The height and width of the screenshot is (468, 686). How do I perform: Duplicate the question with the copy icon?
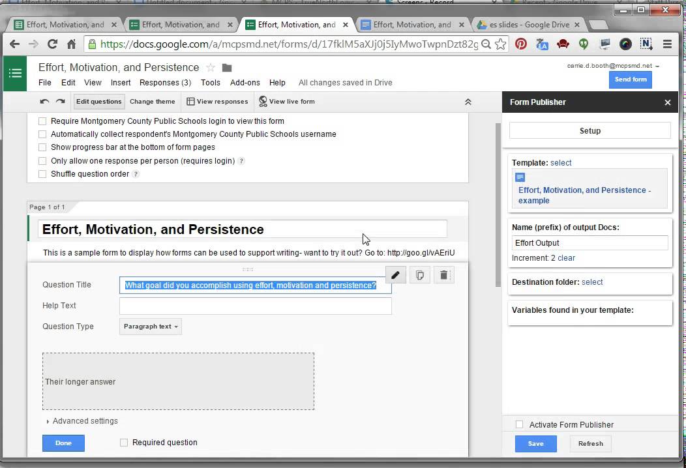click(419, 275)
